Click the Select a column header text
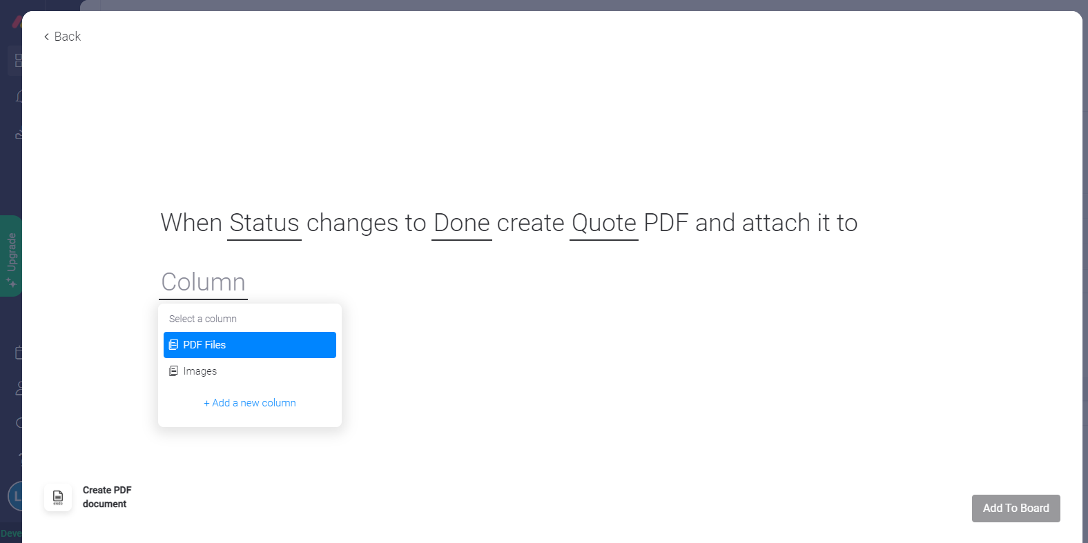The height and width of the screenshot is (543, 1088). (203, 319)
